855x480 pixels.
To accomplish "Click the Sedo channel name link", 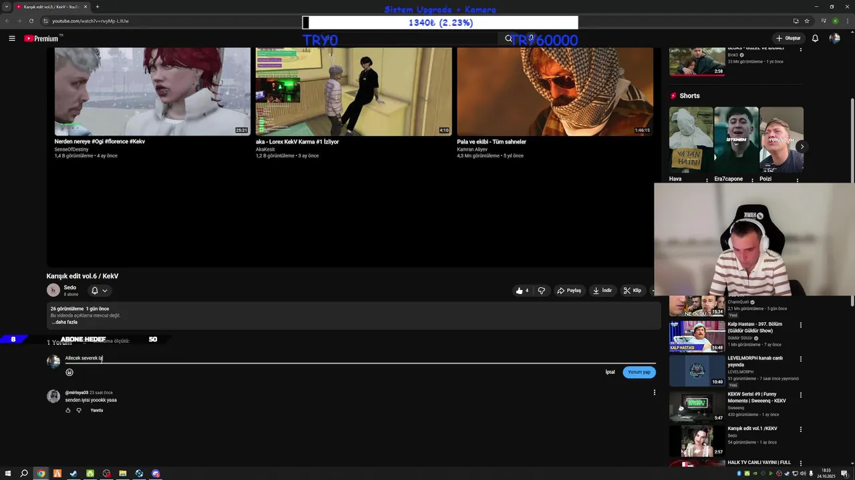I will [x=70, y=287].
